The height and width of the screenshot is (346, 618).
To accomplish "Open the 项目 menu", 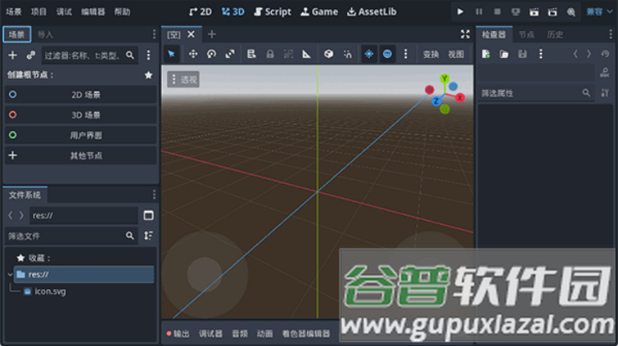I will click(39, 12).
